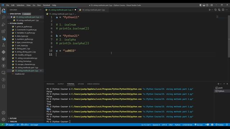The width and height of the screenshot is (230, 129).
Task: Select the Python terminal instance
Action: [x=221, y=91]
